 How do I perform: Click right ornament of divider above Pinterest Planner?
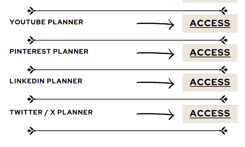tap(223, 40)
